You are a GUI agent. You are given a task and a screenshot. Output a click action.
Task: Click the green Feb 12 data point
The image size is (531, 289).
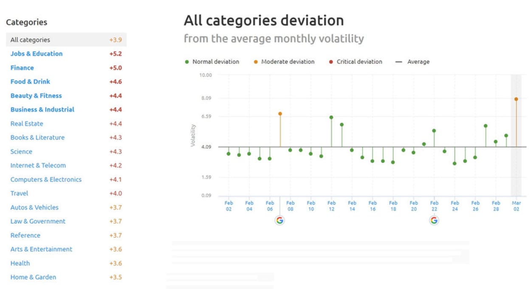point(331,117)
